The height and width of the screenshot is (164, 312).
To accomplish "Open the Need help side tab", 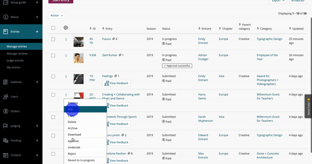I will pyautogui.click(x=308, y=106).
